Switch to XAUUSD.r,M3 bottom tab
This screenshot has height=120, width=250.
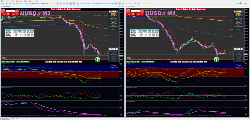click(5, 119)
